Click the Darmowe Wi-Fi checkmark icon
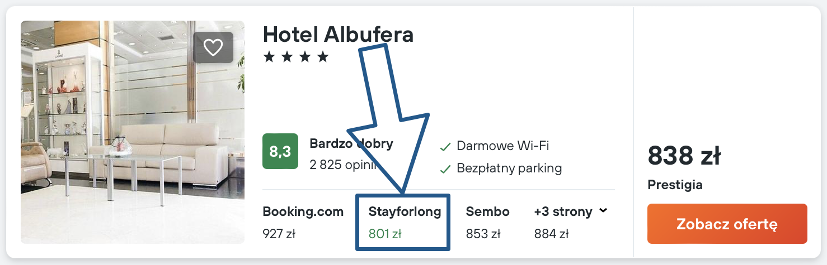827x265 pixels. [x=445, y=147]
